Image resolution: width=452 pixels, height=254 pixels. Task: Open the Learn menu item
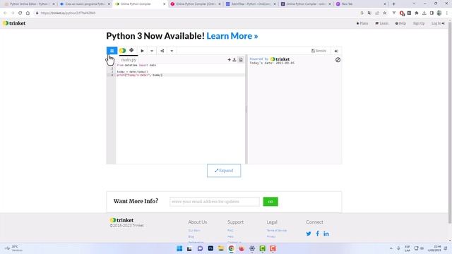pos(381,23)
